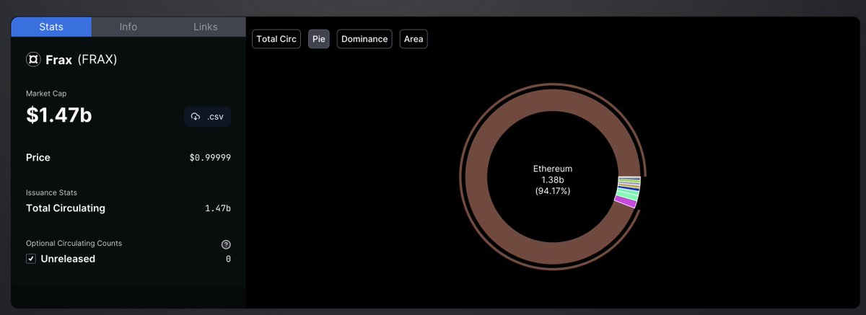Show the Total Circ chart
The height and width of the screenshot is (315, 866).
276,39
